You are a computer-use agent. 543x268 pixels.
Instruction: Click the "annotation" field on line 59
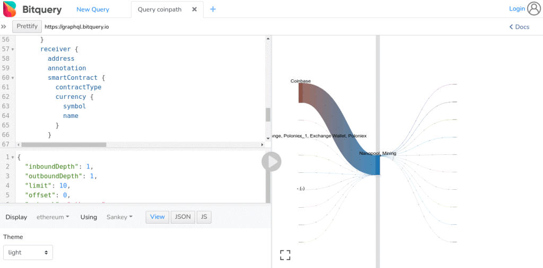click(x=67, y=68)
